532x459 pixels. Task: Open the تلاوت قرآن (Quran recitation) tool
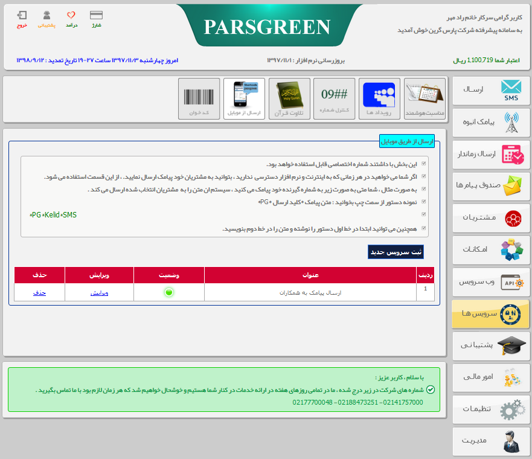click(289, 98)
